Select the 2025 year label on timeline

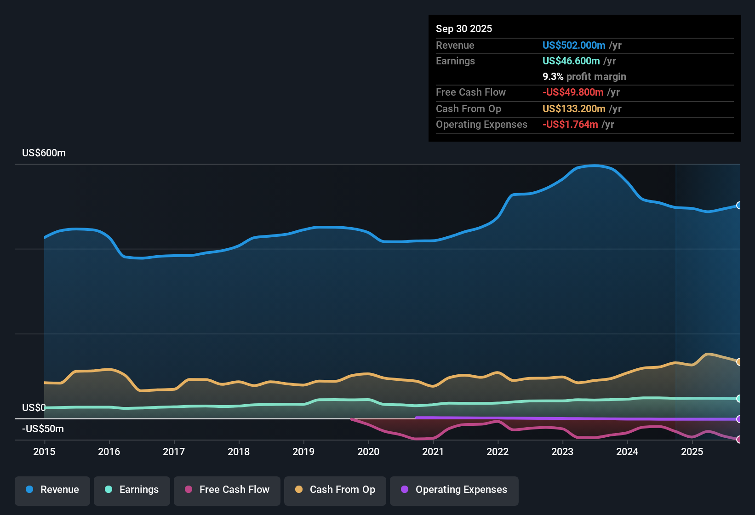point(692,452)
